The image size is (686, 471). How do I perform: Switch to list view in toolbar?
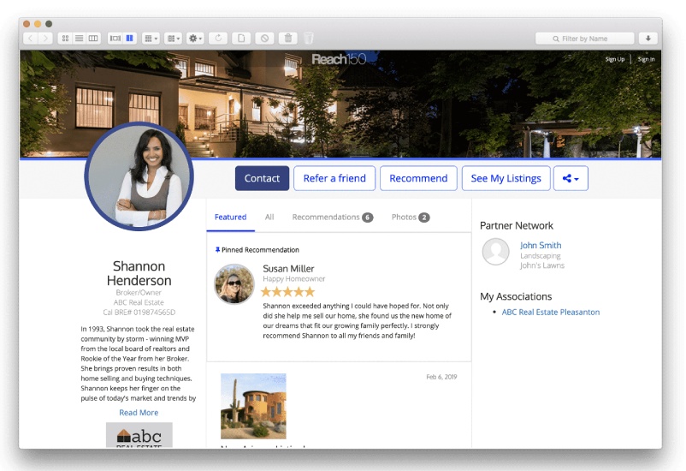click(80, 39)
